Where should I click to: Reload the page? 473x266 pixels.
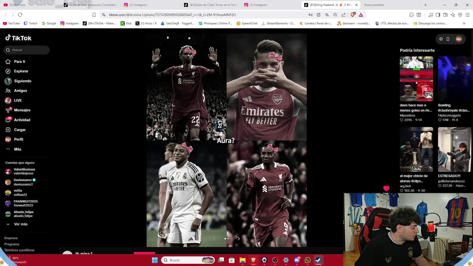(20, 15)
